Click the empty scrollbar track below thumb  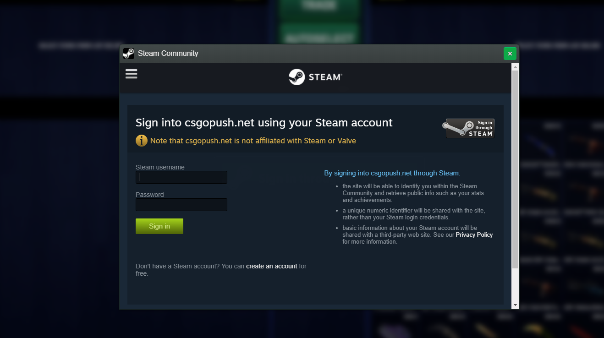click(515, 285)
